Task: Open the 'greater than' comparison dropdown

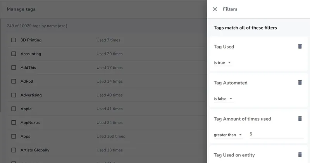Action: 228,135
